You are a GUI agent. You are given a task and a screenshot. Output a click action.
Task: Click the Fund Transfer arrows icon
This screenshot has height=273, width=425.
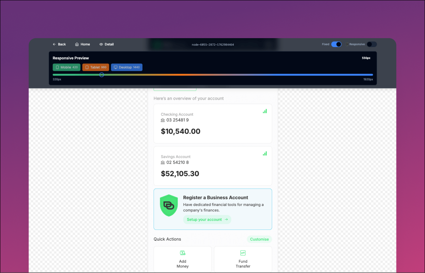pos(243,253)
